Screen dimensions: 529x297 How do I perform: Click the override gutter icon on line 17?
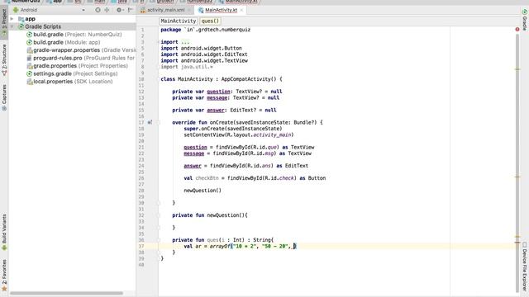pos(150,122)
